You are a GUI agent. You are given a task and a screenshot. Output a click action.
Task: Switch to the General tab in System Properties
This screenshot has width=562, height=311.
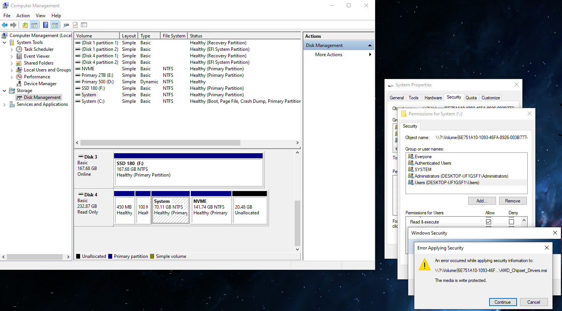point(397,98)
